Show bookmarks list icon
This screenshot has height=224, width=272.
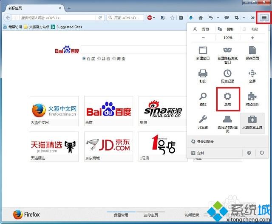[x=181, y=17]
